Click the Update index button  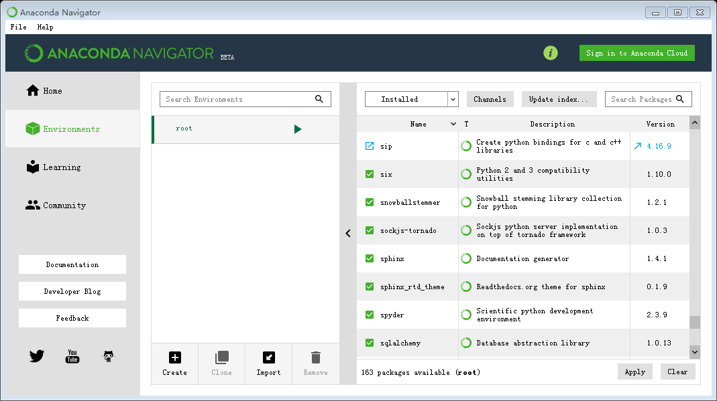point(559,99)
